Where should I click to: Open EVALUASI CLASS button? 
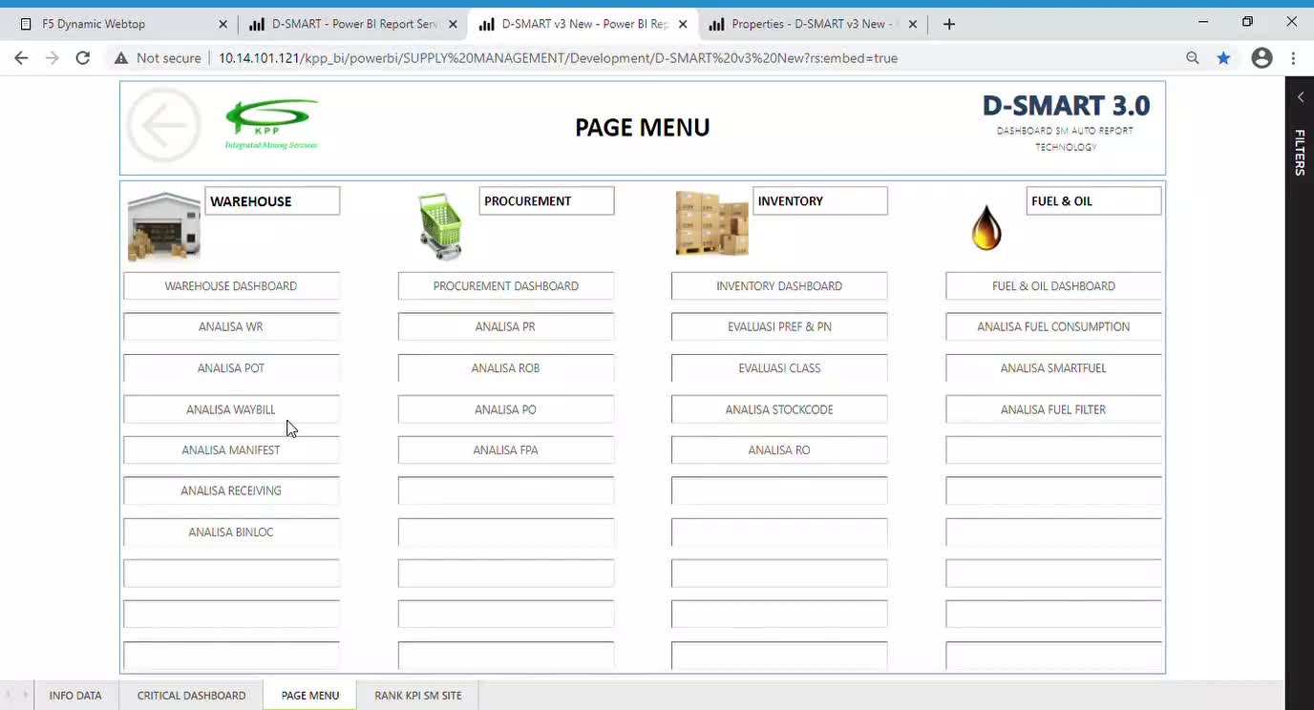779,368
